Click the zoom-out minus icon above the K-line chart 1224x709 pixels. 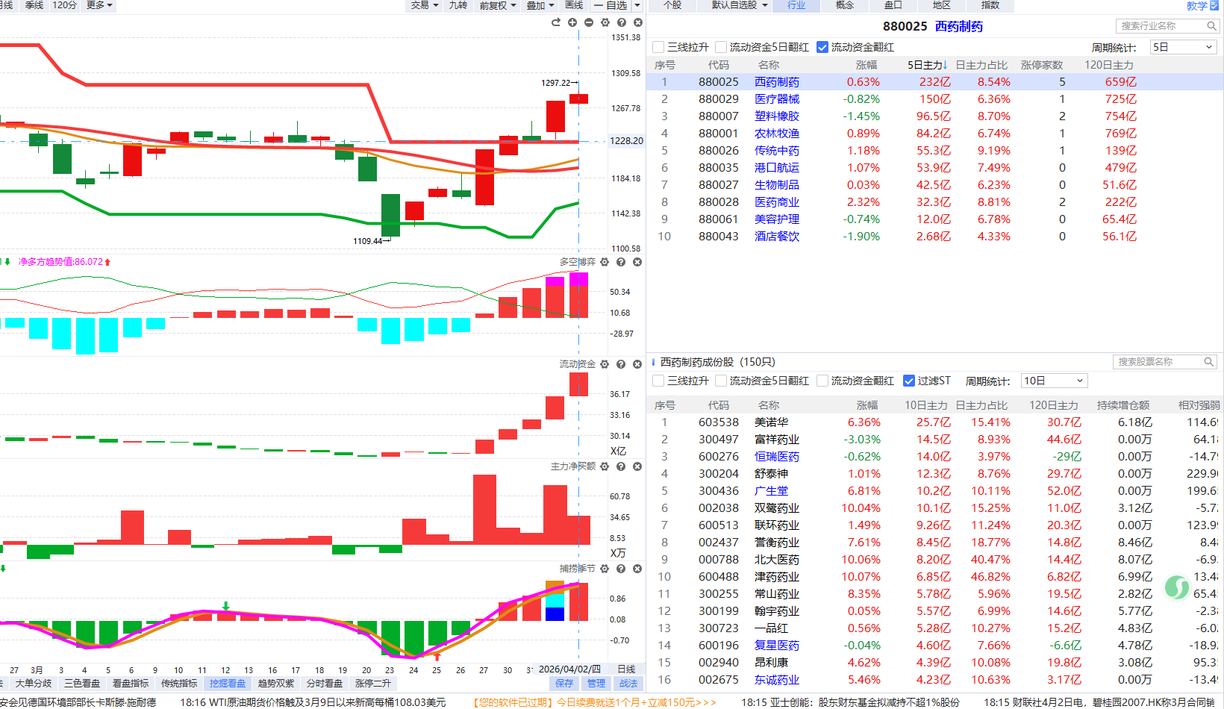pos(589,22)
